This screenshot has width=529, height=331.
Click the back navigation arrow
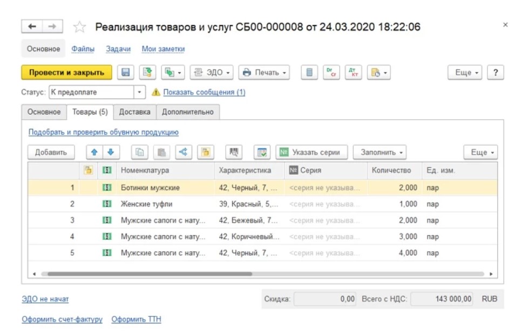(32, 26)
